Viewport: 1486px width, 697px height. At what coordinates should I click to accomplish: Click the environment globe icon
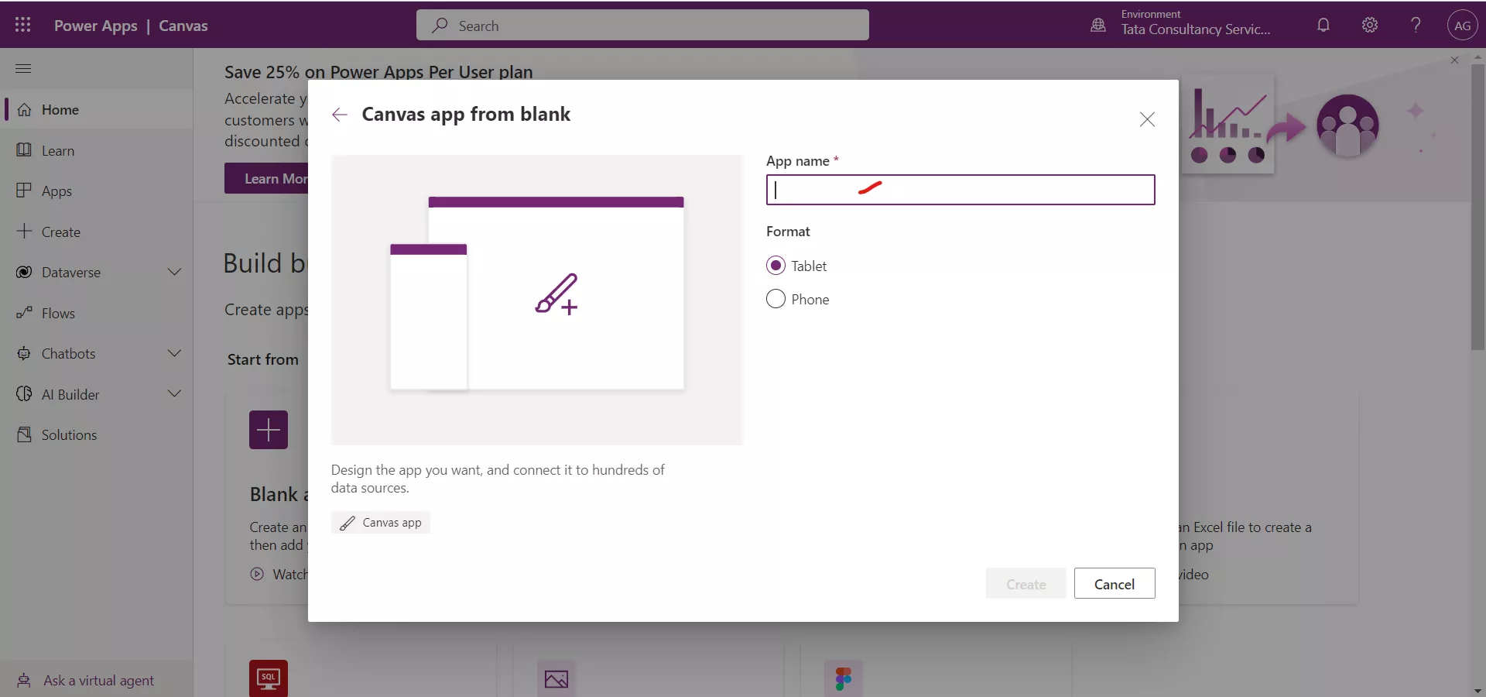(x=1098, y=25)
